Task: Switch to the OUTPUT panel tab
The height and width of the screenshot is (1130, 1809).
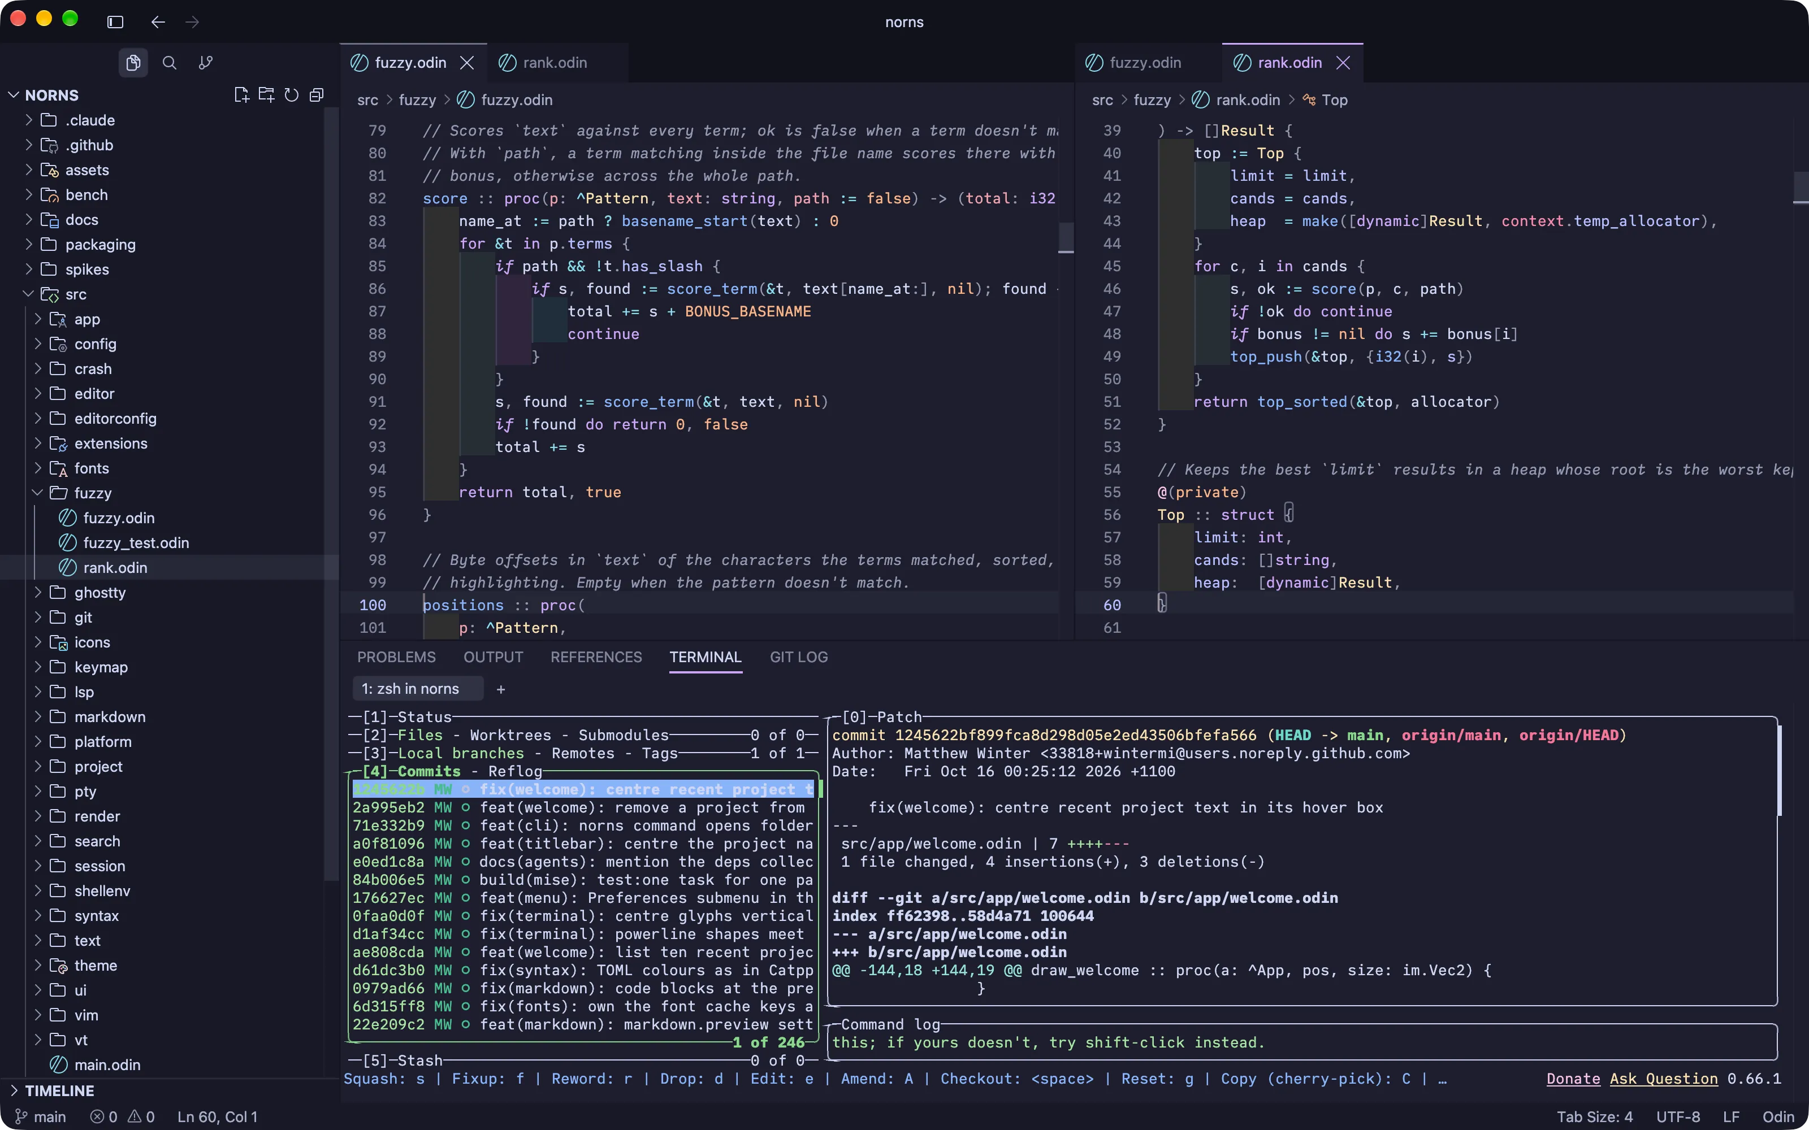Action: [494, 657]
